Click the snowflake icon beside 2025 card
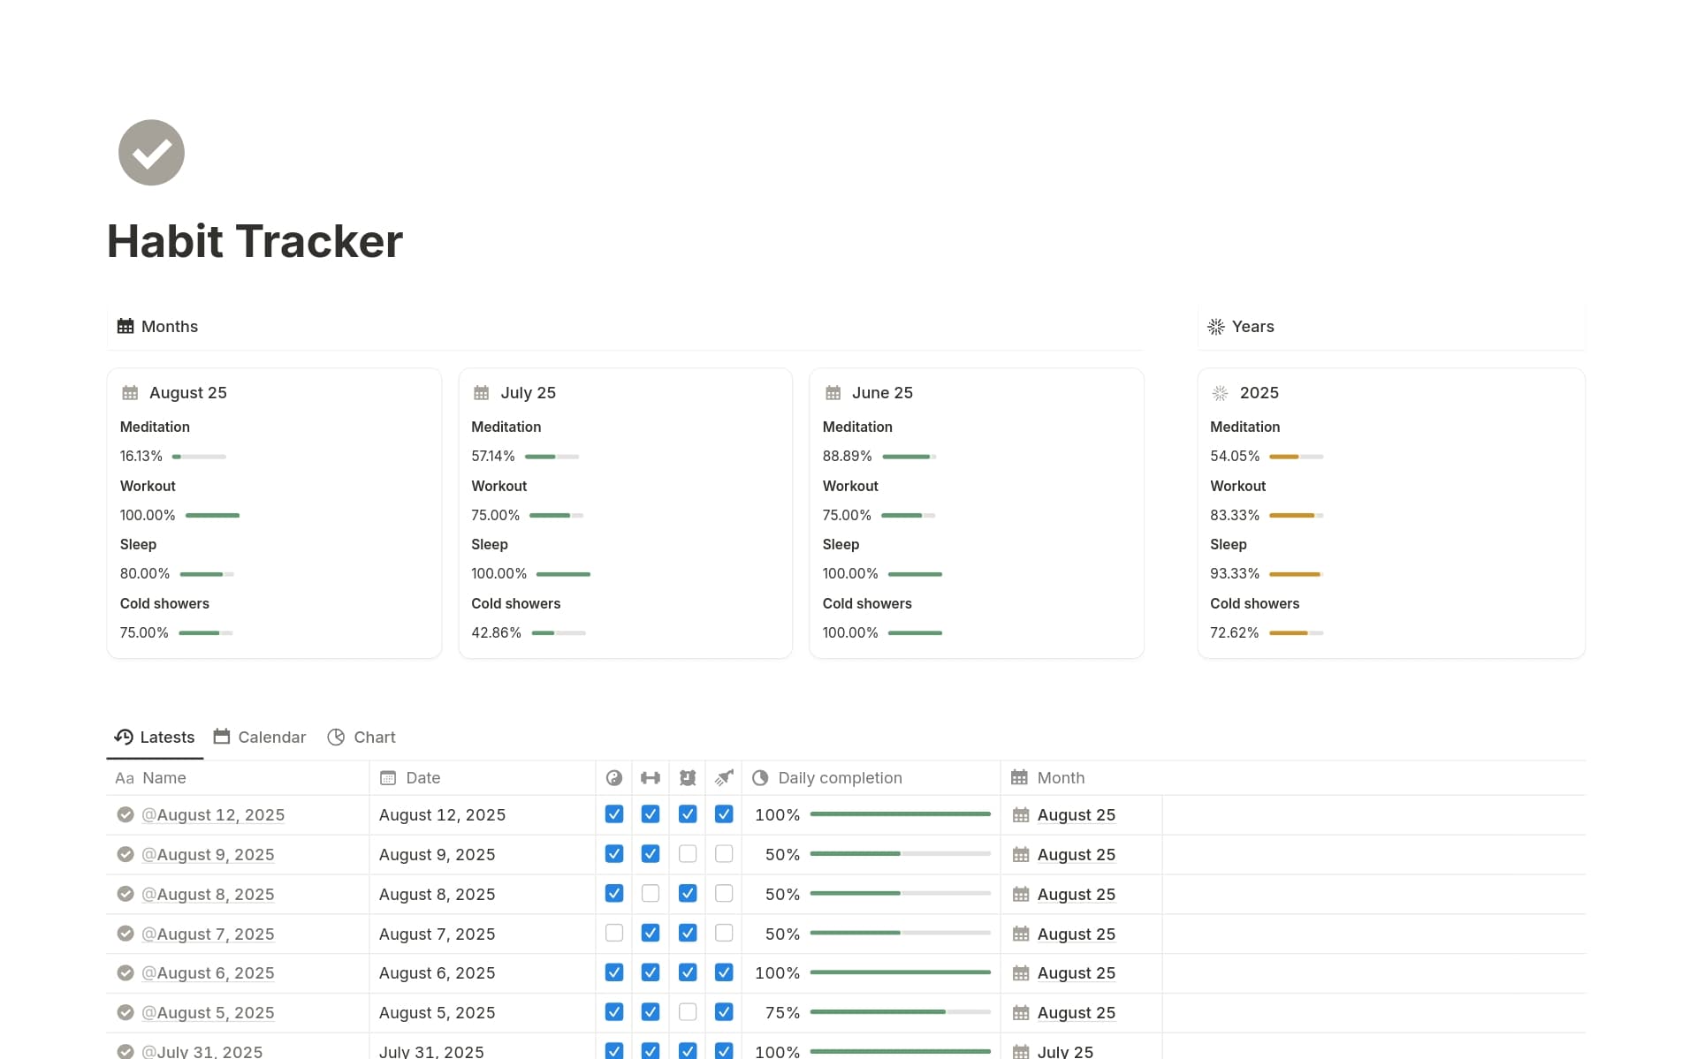Image resolution: width=1697 pixels, height=1059 pixels. [1220, 392]
